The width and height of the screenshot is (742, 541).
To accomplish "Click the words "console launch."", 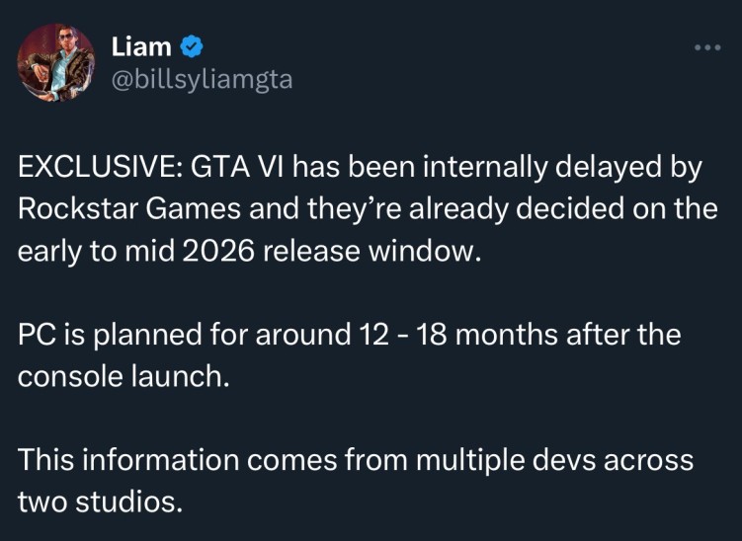I will pos(124,376).
